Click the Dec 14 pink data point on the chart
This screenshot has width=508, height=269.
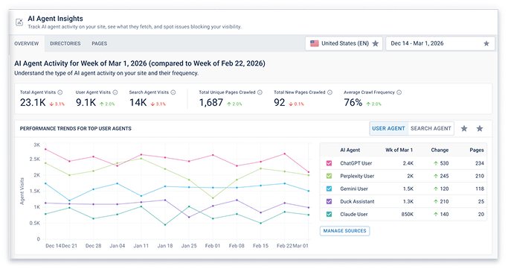tap(45, 149)
